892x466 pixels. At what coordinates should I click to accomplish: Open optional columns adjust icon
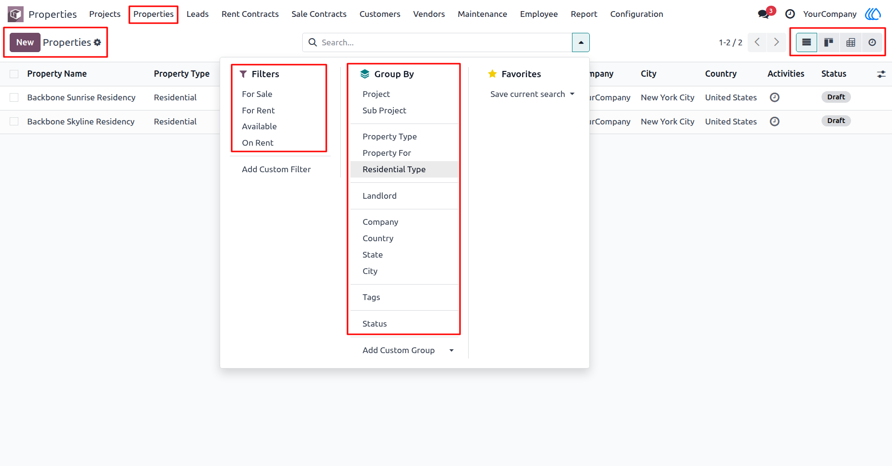[x=881, y=74]
